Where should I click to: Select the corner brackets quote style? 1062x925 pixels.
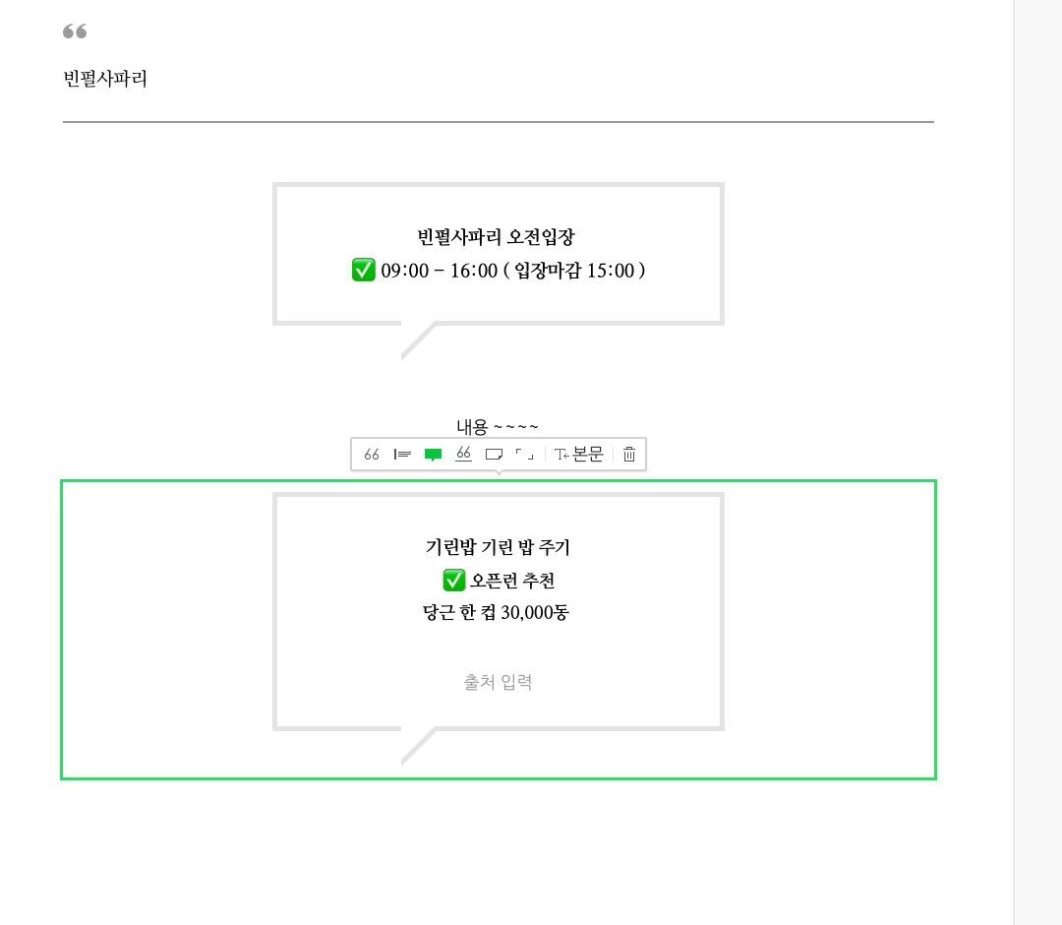[x=524, y=454]
